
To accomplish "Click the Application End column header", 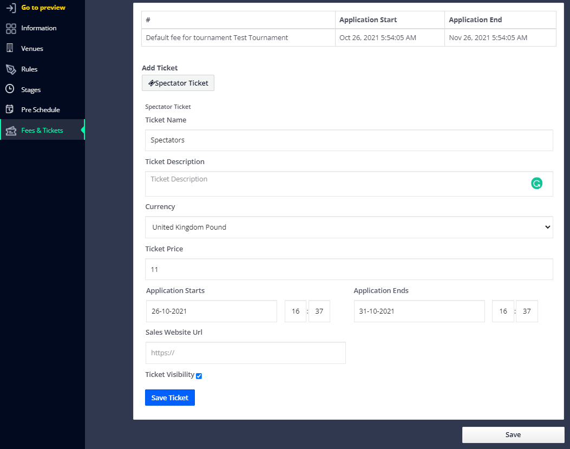I will [x=500, y=20].
